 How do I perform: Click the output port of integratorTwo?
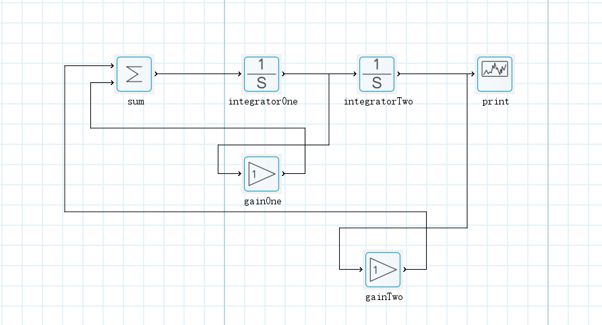399,73
